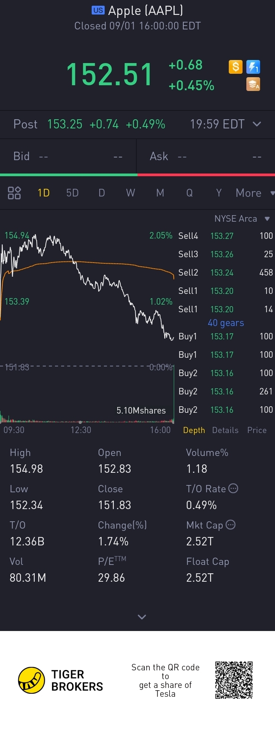
Task: Tap the orange dollar sign badge icon
Action: click(x=236, y=67)
